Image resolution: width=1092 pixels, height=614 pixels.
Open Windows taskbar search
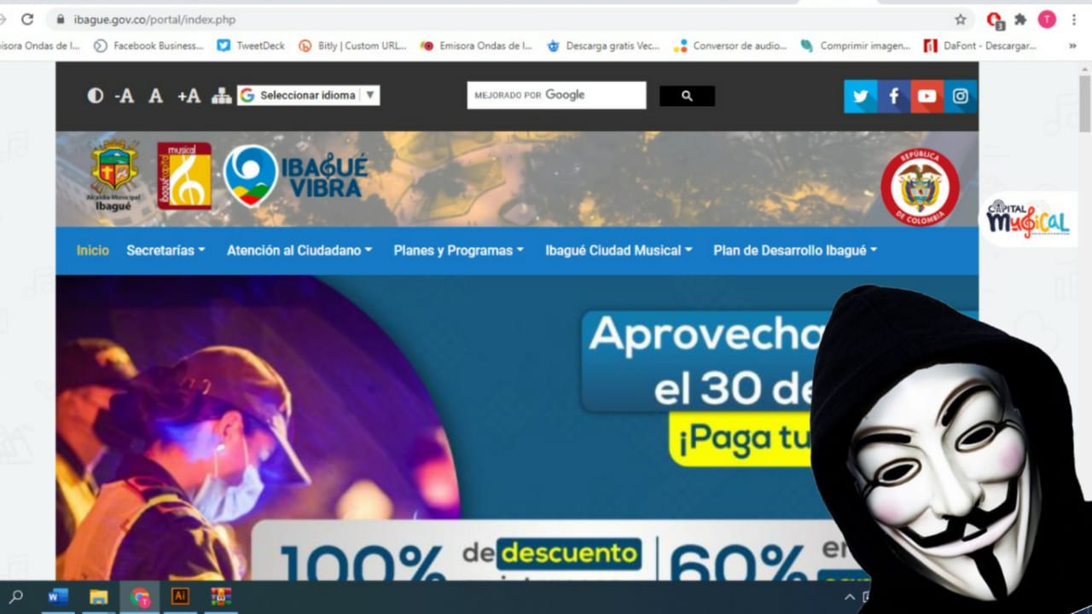pos(15,596)
